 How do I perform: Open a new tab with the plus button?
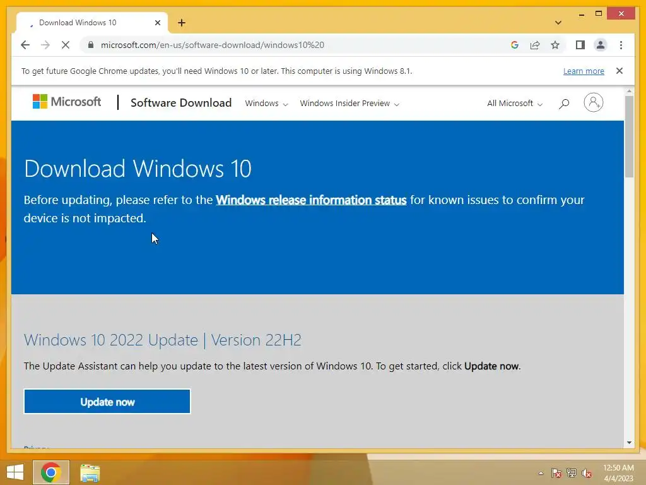(x=182, y=23)
